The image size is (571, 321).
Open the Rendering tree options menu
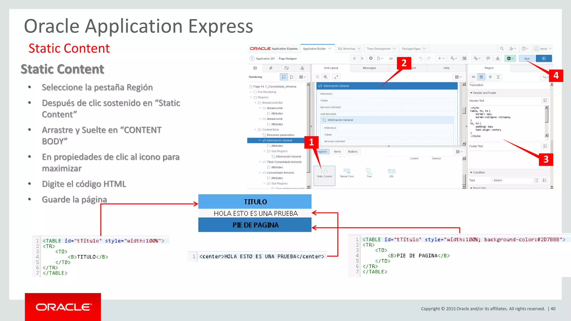(x=303, y=77)
